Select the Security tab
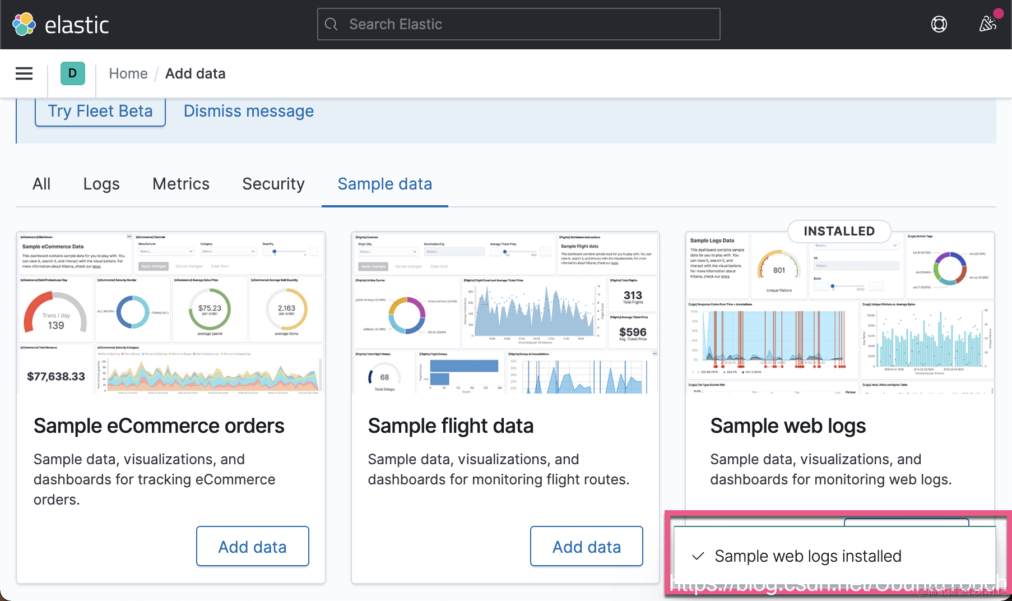 273,184
